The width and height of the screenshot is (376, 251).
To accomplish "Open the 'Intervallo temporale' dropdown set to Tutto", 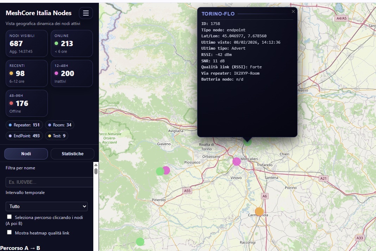I will click(46, 206).
